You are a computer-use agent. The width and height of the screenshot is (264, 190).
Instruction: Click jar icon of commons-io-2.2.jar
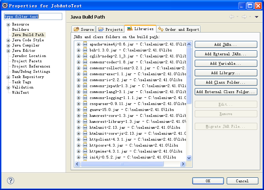(85, 80)
